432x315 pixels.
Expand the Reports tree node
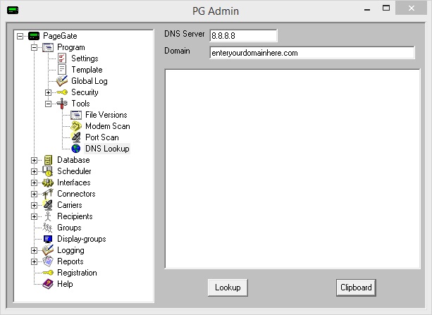click(34, 261)
